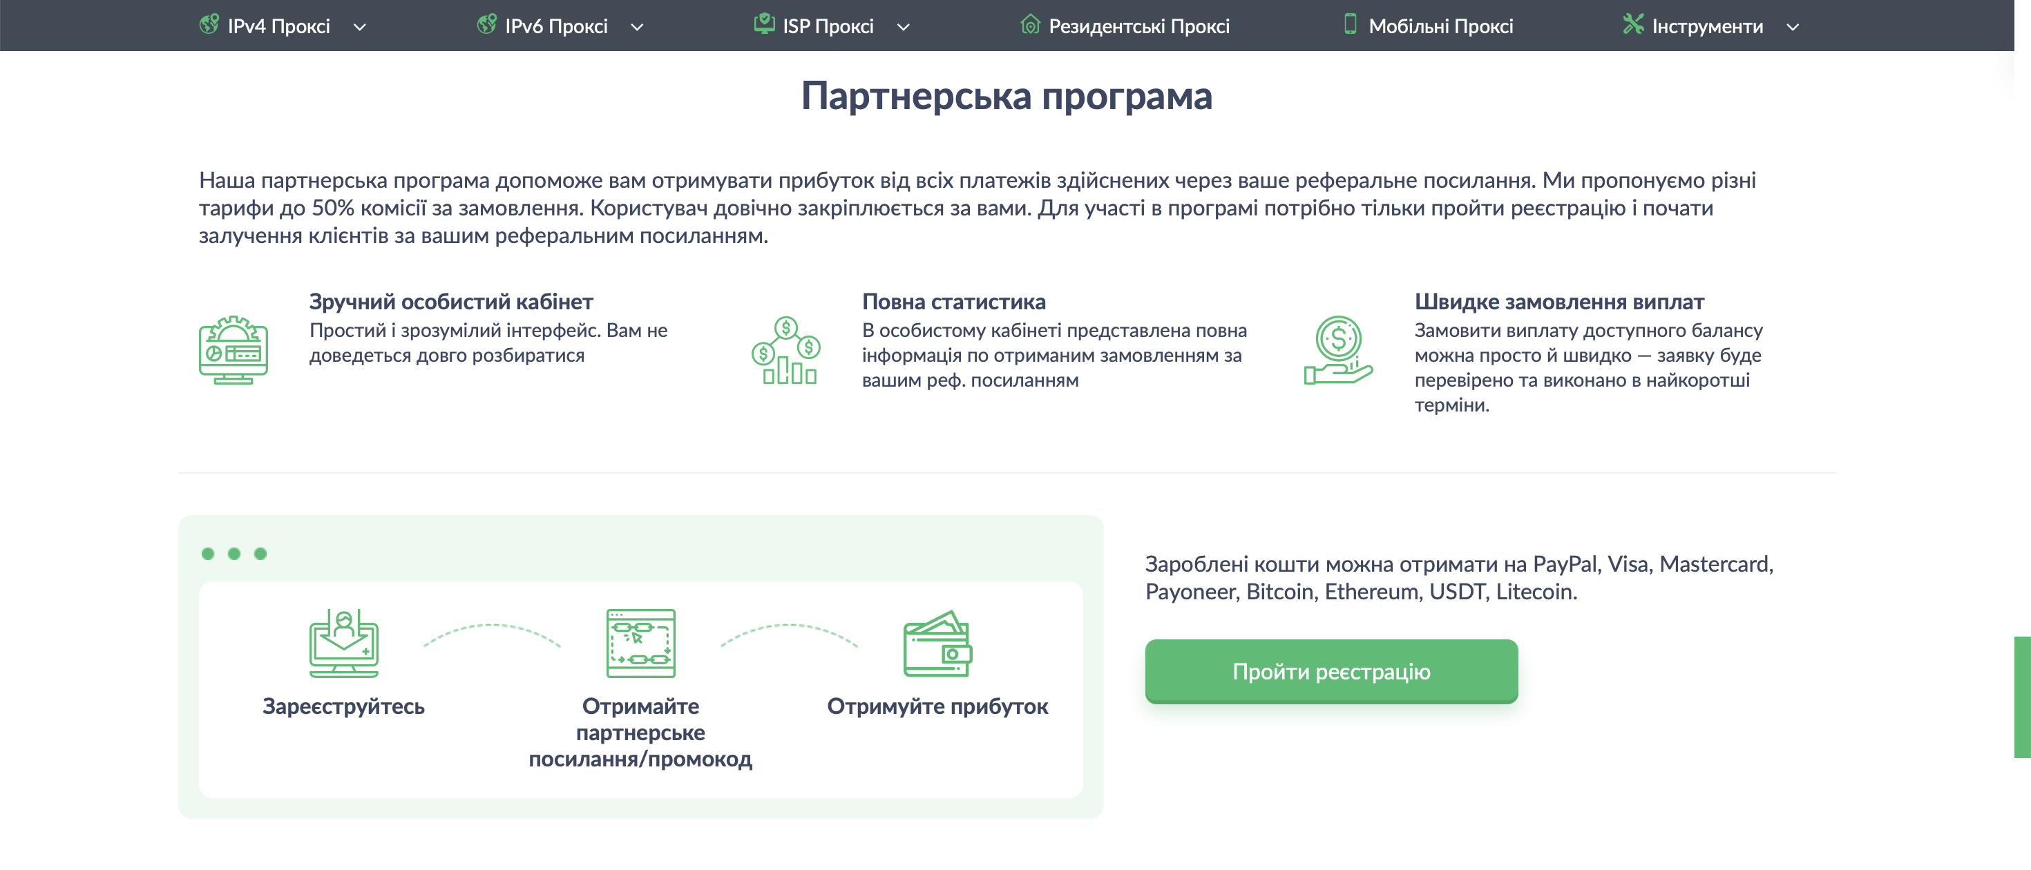Click the green scrollbar on right edge

coord(2022,697)
